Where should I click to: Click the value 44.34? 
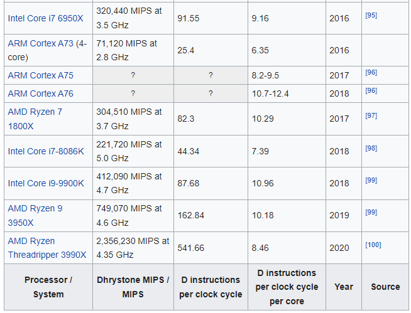click(188, 151)
